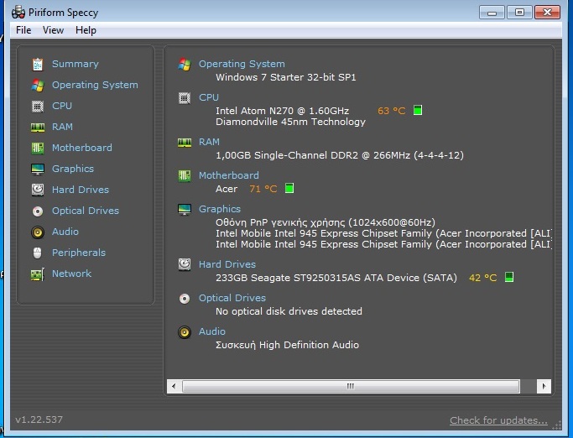Click the Audio speaker icon in summary panel
The image size is (573, 438).
point(185,332)
